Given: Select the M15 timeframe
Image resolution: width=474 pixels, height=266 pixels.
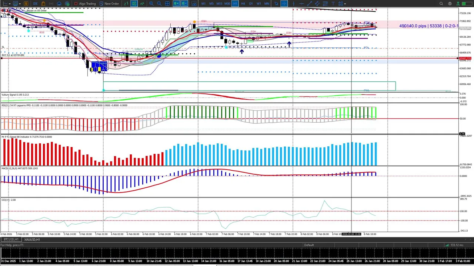Looking at the screenshot, I should (x=219, y=4).
